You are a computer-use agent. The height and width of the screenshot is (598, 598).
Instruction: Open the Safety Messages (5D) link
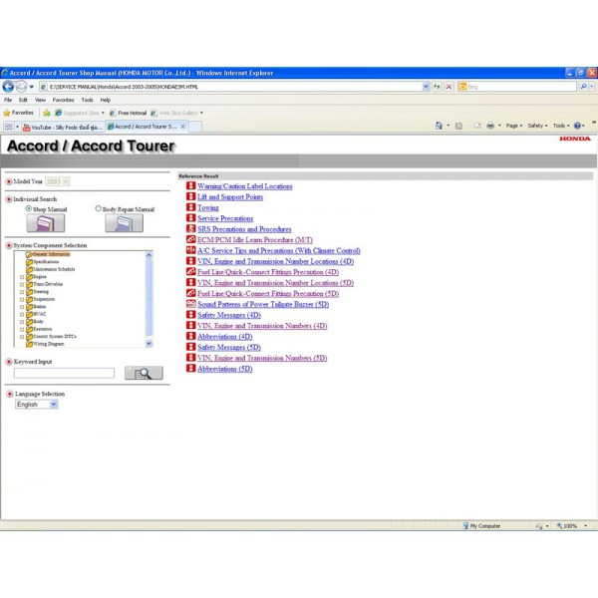229,347
